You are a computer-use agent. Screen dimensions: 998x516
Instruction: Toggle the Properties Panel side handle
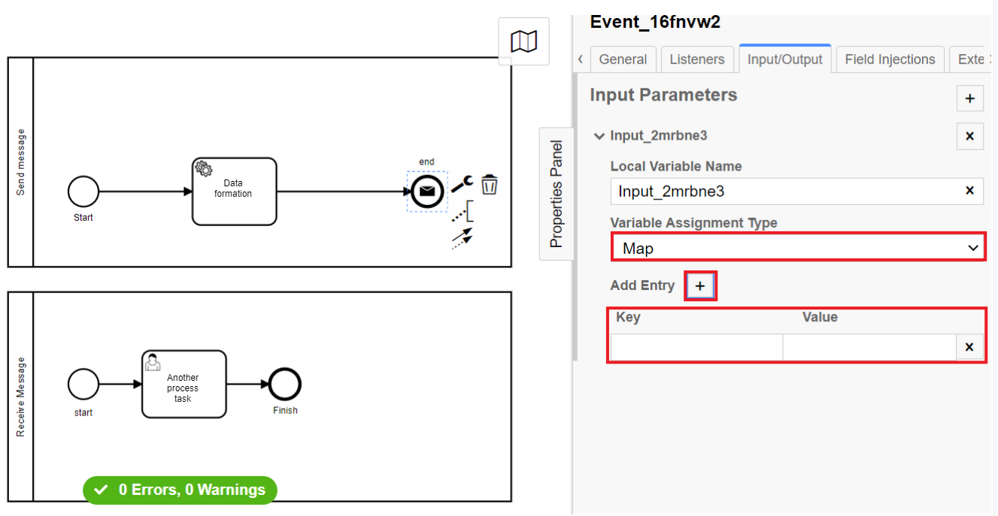tap(557, 194)
